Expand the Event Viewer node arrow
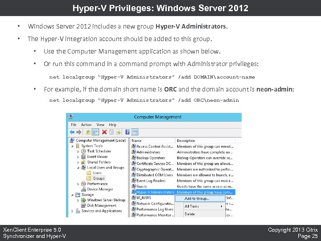 coord(78,157)
